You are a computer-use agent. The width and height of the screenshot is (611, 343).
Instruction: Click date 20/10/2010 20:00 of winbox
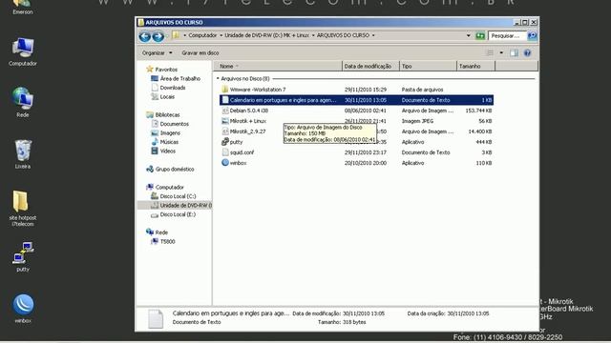[366, 163]
